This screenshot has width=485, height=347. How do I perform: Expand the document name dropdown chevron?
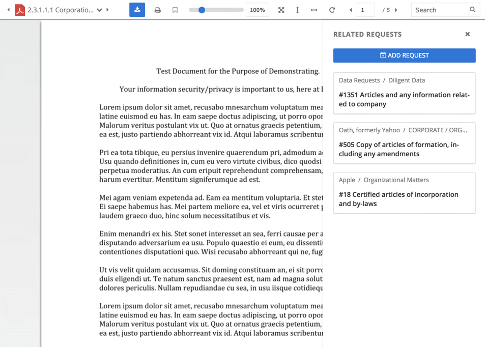click(x=99, y=10)
